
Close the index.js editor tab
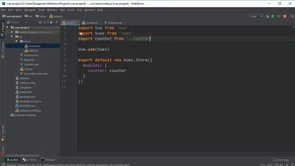pos(77,23)
